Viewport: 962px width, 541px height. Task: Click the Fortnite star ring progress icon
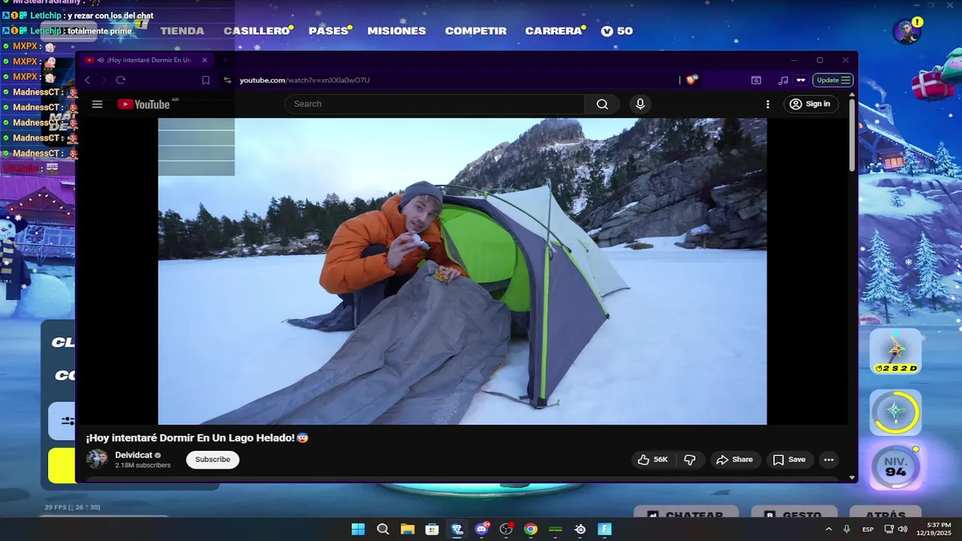896,413
